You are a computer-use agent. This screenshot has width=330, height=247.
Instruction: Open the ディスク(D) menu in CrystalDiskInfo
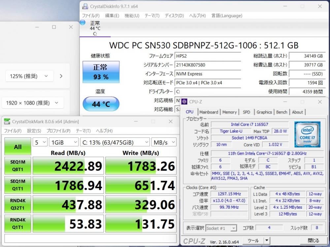pyautogui.click(x=174, y=16)
